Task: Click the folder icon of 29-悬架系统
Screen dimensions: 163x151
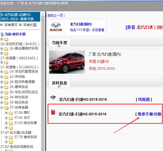Action: click(x=6, y=87)
